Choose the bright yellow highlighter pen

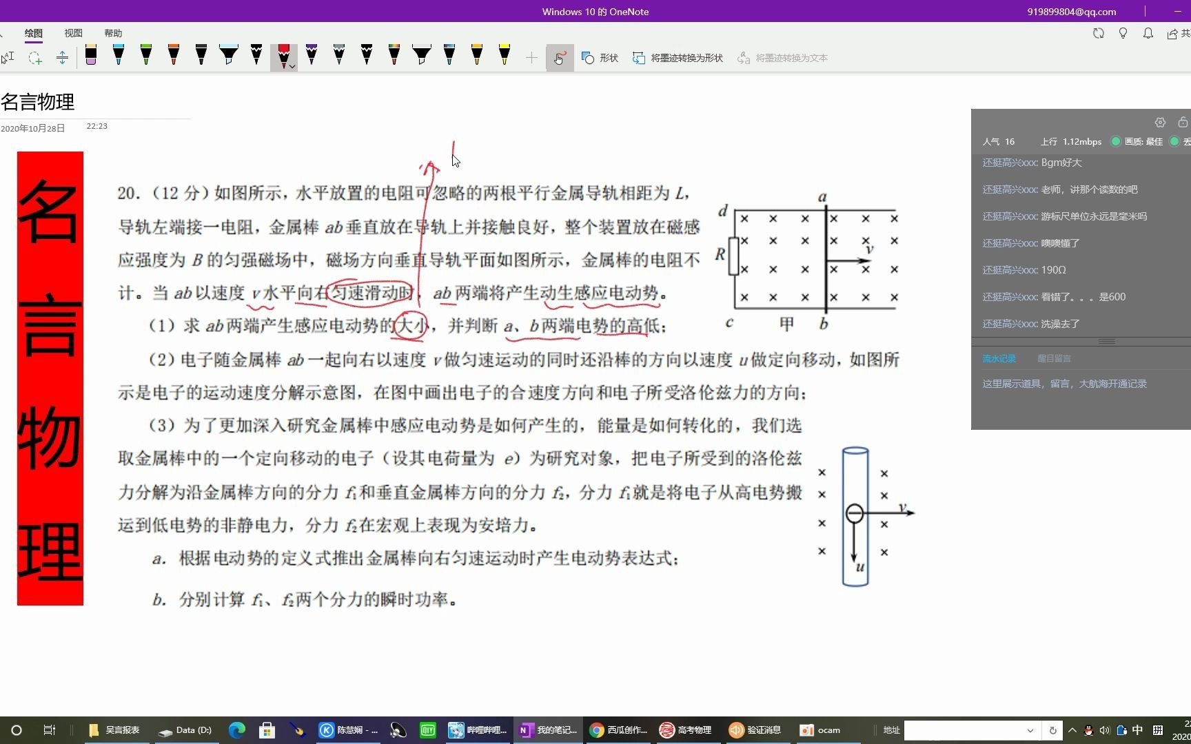505,56
